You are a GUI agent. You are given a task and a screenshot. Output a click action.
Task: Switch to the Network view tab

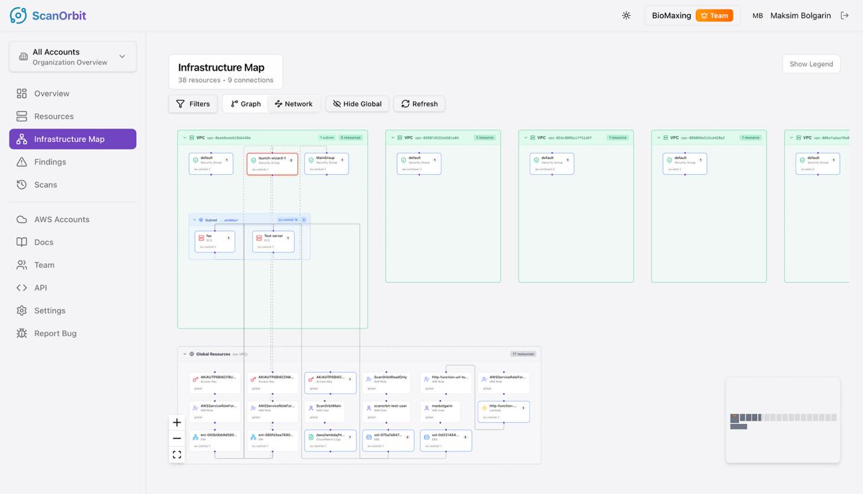[294, 104]
